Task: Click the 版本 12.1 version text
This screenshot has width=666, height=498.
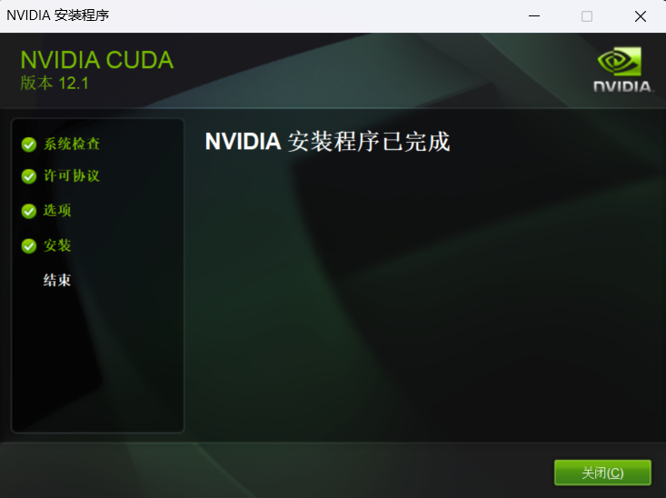Action: coord(55,84)
